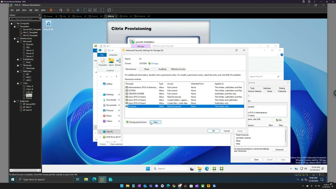
Task: Collapse the Infrastructure folder in Library tree
Action: tap(15, 38)
